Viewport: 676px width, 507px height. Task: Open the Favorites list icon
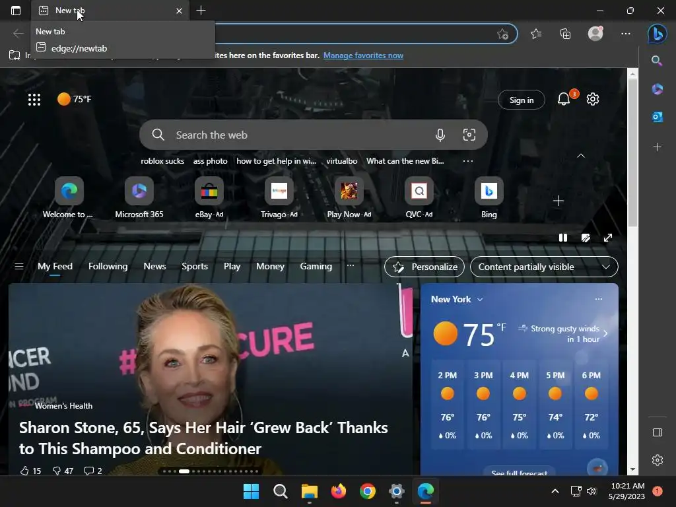point(536,34)
